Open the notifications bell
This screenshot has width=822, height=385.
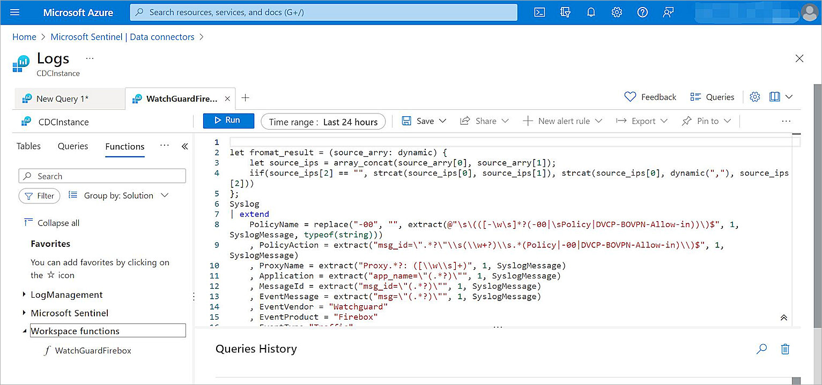click(x=591, y=12)
